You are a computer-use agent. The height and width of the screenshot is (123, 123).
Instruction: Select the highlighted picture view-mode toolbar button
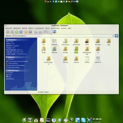54,32
